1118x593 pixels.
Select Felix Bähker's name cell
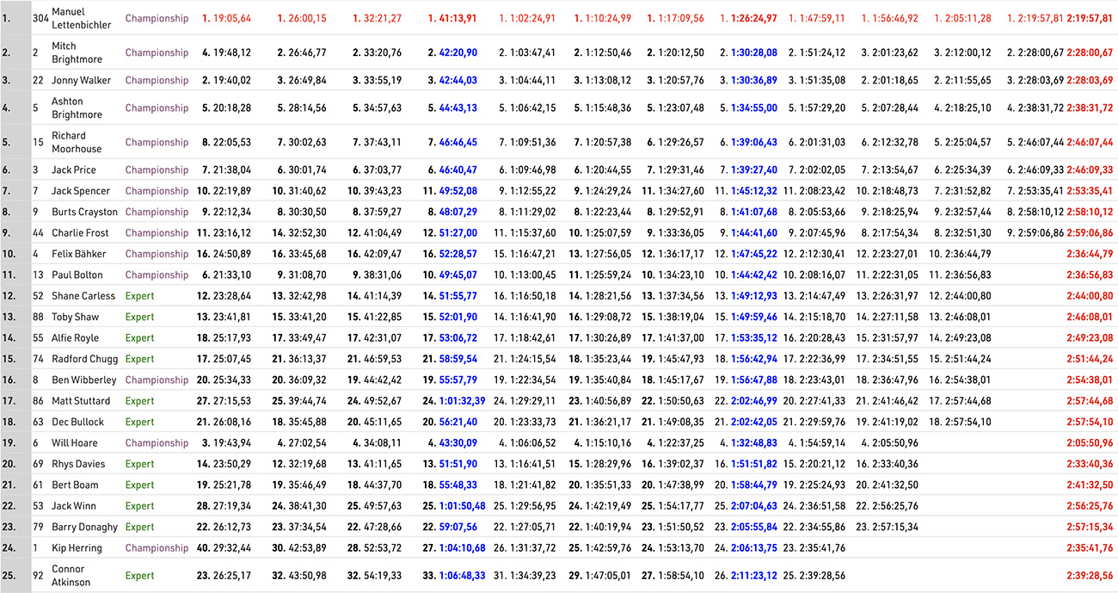[78, 254]
